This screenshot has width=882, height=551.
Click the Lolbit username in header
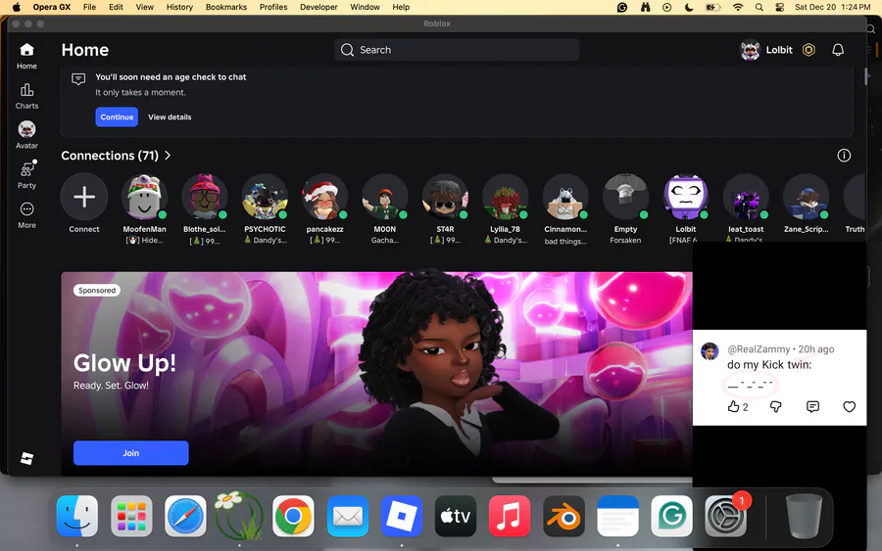779,50
